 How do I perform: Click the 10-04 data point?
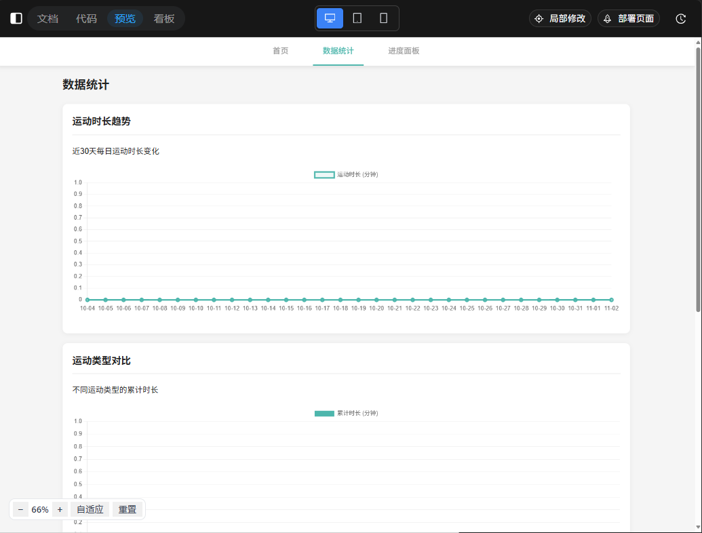pyautogui.click(x=87, y=300)
